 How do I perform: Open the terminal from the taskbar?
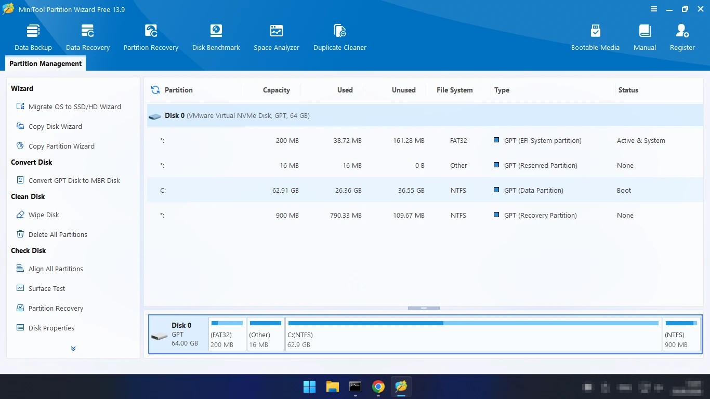coord(355,387)
